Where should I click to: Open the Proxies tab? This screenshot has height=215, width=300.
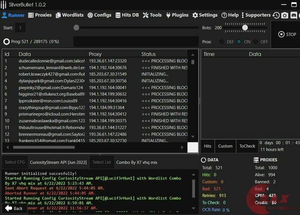coord(40,15)
